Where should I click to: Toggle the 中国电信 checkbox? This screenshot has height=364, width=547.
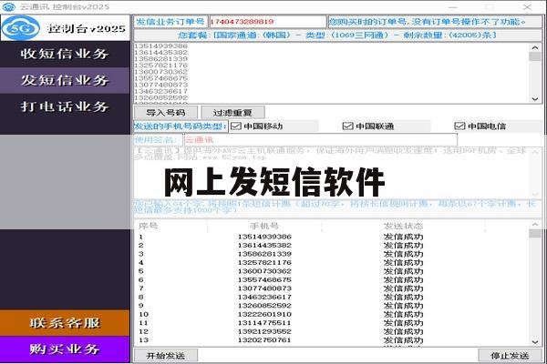[x=459, y=126]
